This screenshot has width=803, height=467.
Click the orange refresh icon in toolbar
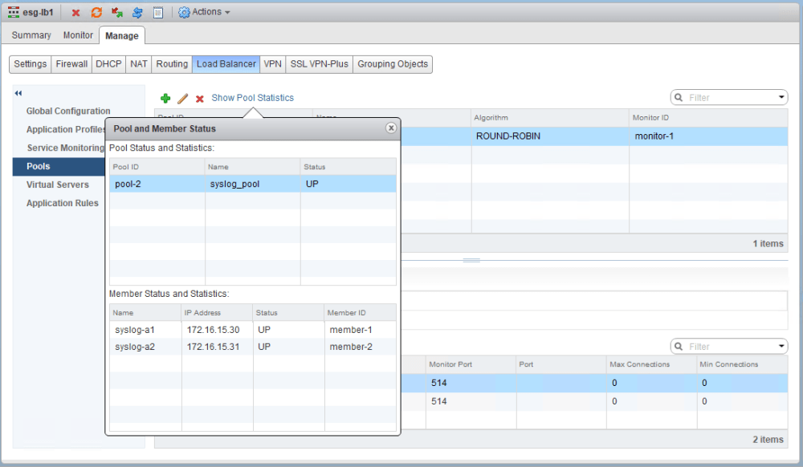point(96,12)
